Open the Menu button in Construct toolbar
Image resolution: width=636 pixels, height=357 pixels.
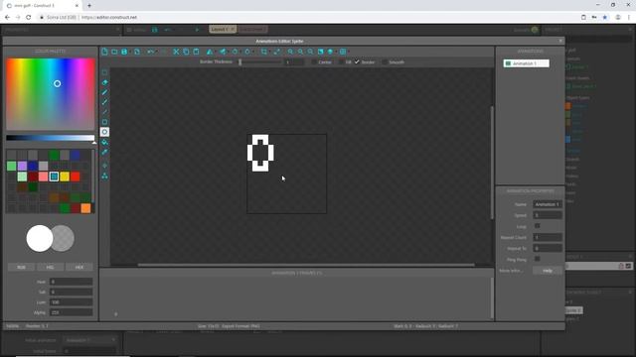(136, 30)
